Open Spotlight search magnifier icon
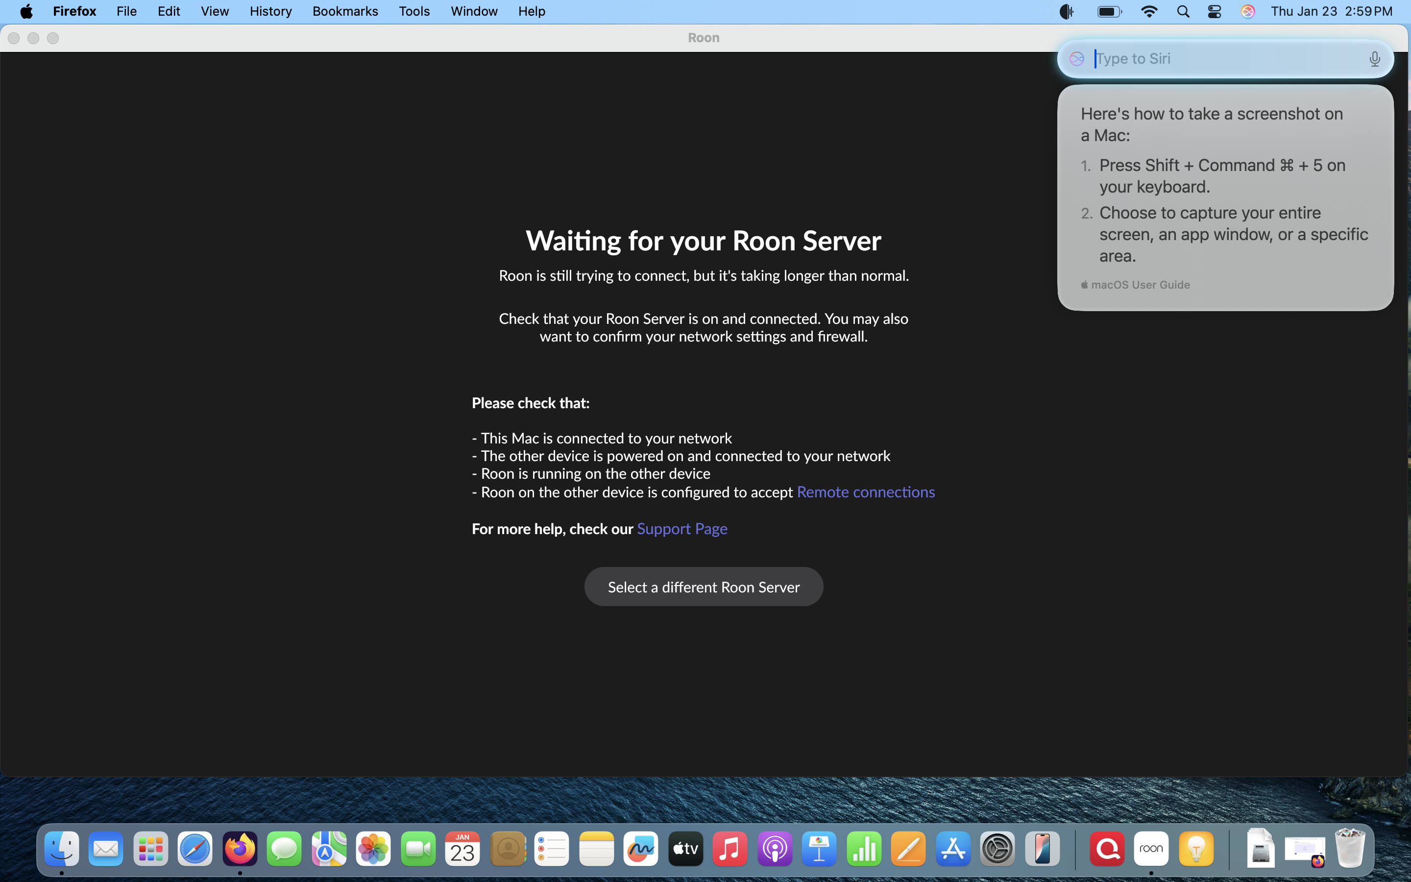1411x882 pixels. pyautogui.click(x=1183, y=11)
